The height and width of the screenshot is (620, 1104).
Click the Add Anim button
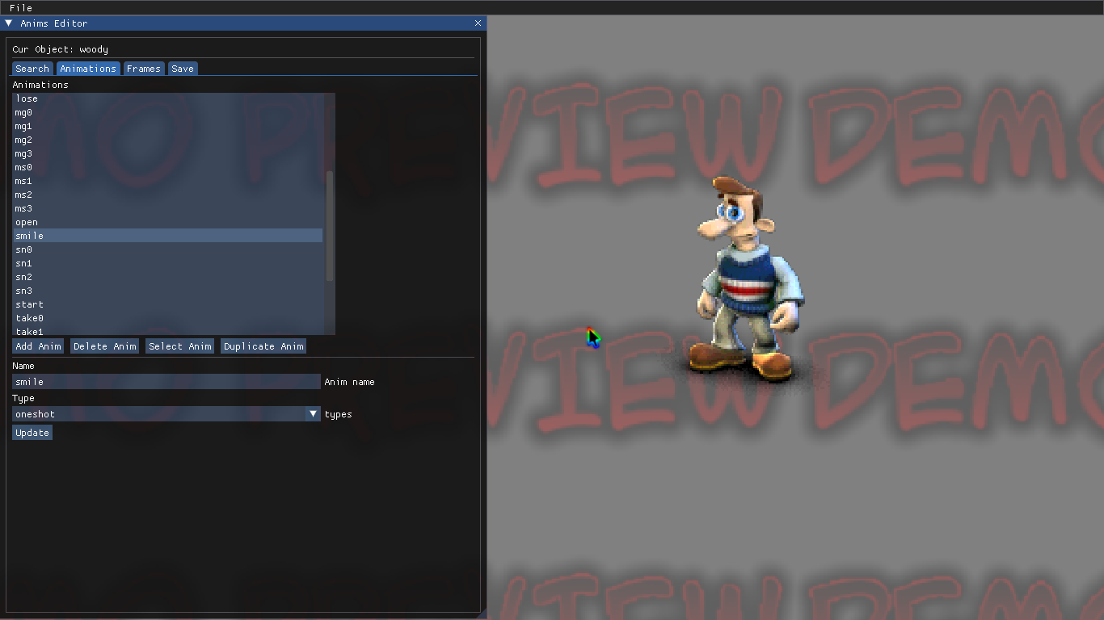38,346
